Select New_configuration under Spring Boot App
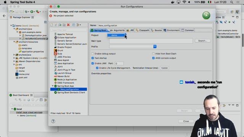Image resolution: width=244 pixels, height=137 pixels. [69, 89]
